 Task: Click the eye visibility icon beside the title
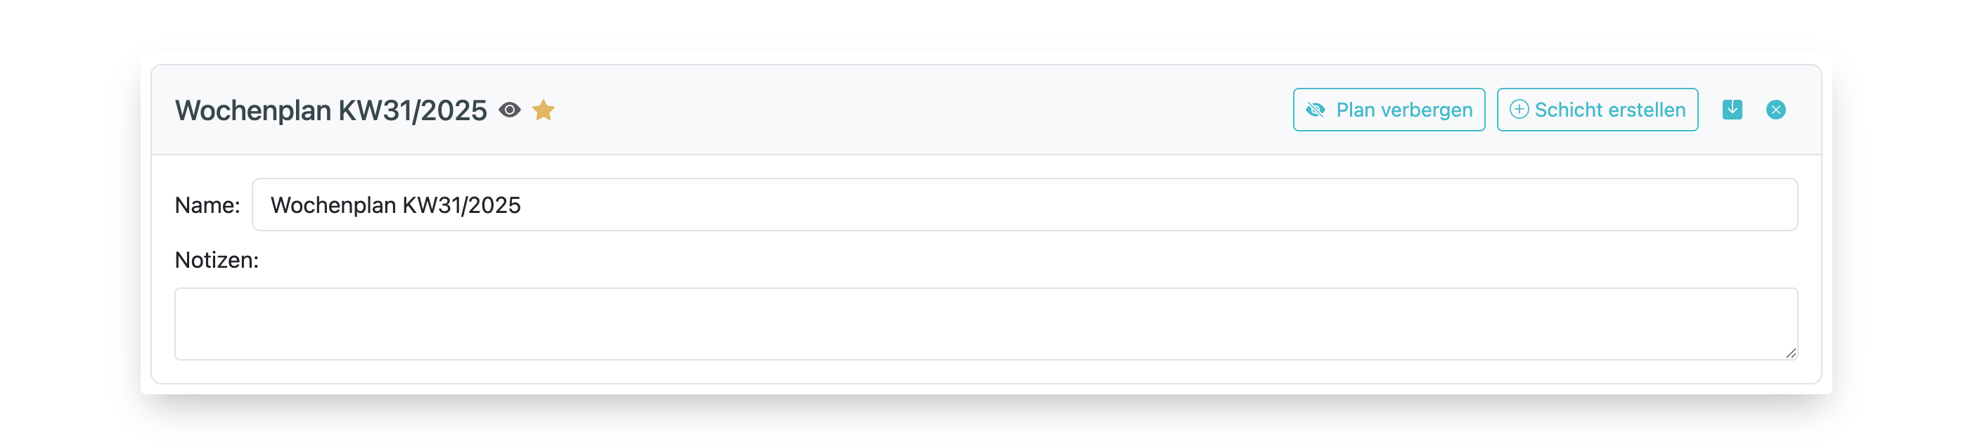[509, 110]
